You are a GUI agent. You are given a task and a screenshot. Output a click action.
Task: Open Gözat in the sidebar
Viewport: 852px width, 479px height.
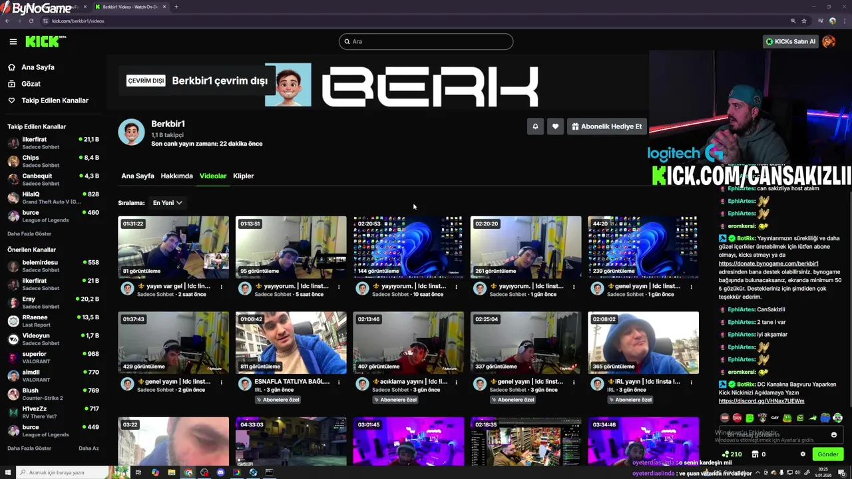pos(31,84)
